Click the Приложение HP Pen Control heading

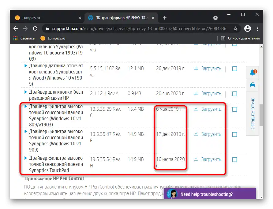tap(54, 179)
